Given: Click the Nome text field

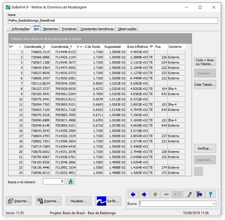Looking at the screenshot, I should click(x=113, y=20).
